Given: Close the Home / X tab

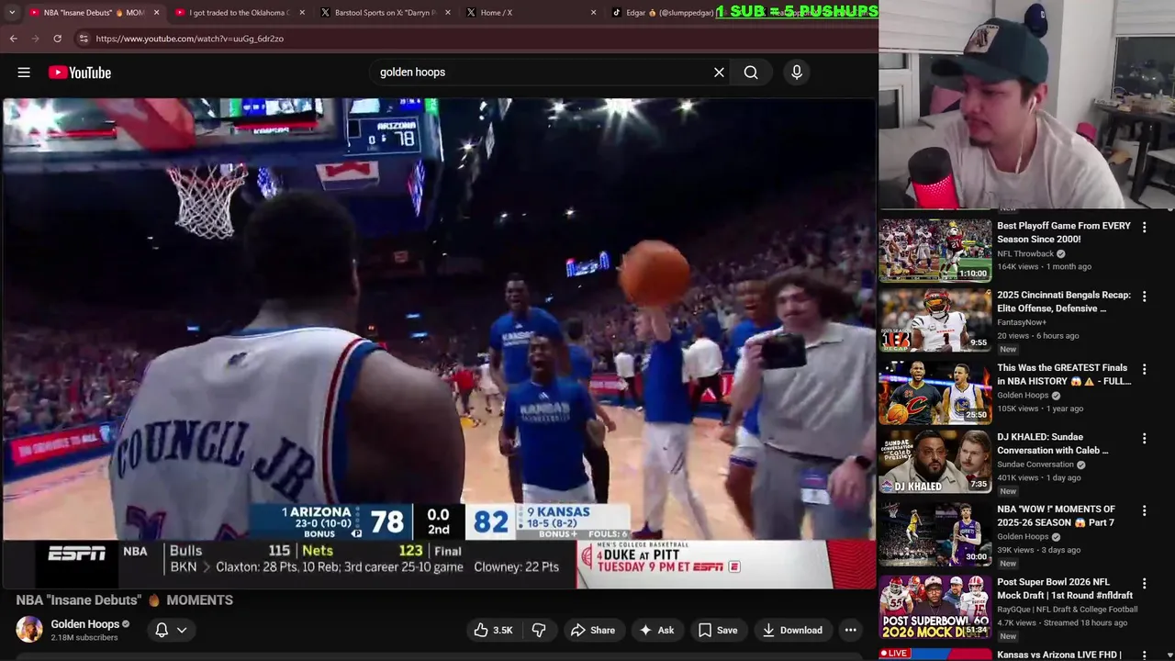Looking at the screenshot, I should point(593,13).
